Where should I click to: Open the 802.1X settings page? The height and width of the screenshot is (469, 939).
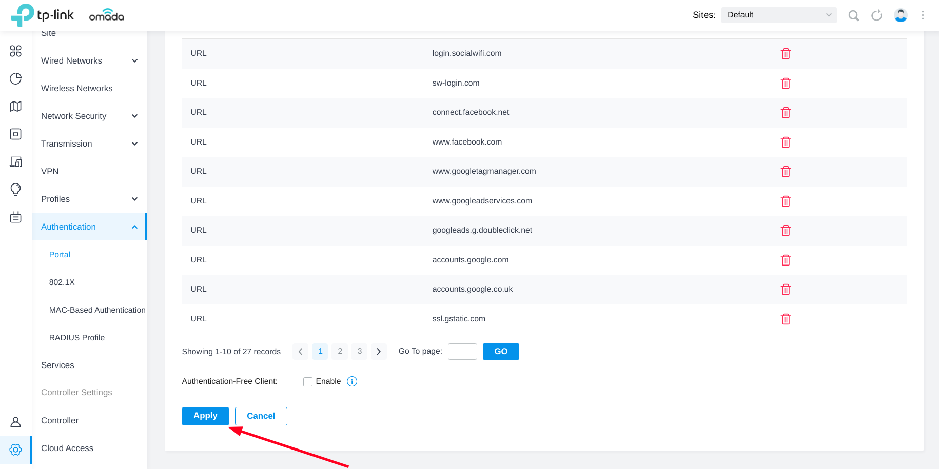pyautogui.click(x=62, y=282)
